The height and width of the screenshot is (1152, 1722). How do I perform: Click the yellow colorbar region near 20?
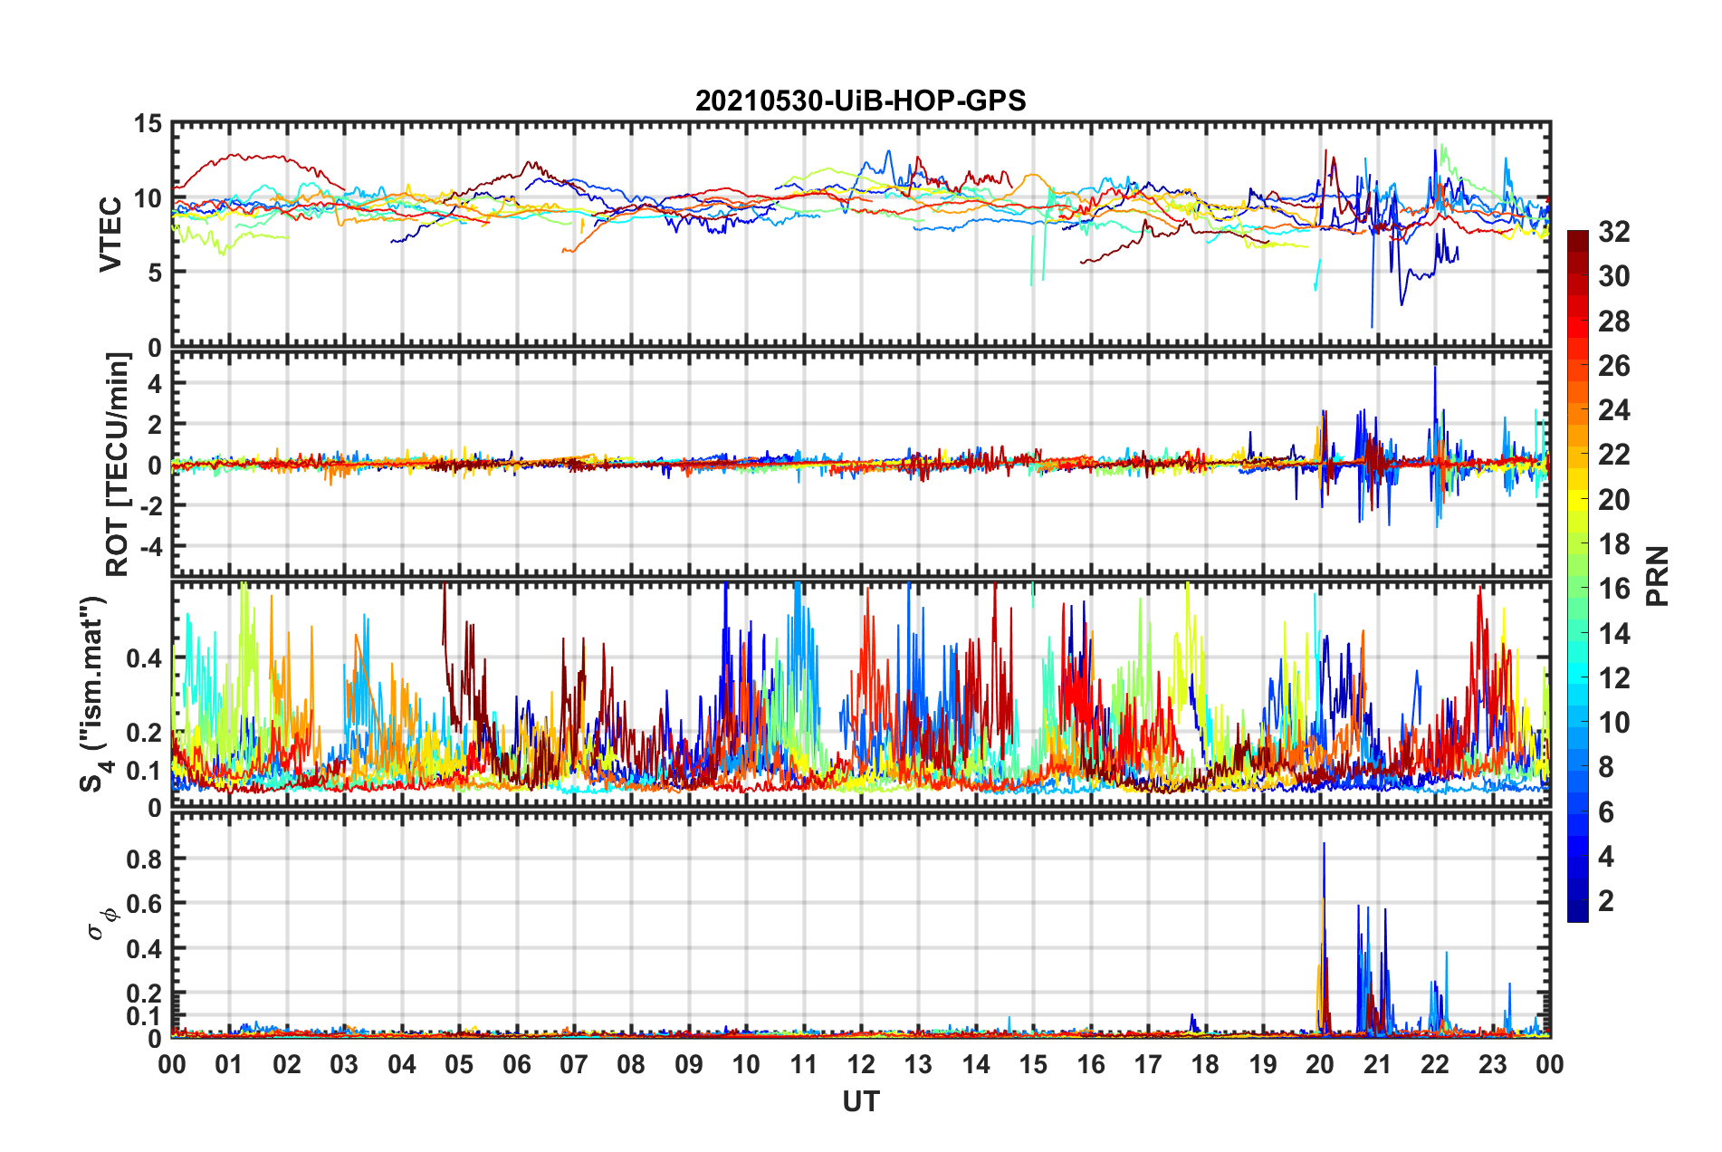(1577, 499)
